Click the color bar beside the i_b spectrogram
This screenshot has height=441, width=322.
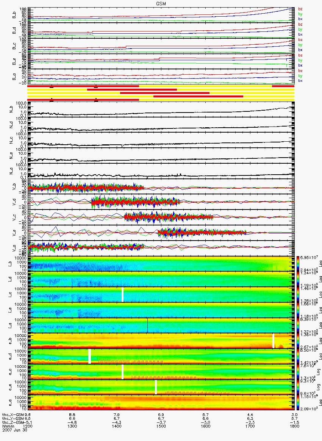298,264
